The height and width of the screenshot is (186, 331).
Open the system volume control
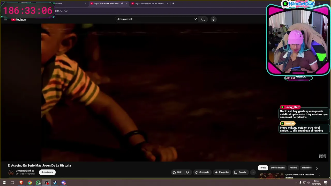click(x=309, y=183)
